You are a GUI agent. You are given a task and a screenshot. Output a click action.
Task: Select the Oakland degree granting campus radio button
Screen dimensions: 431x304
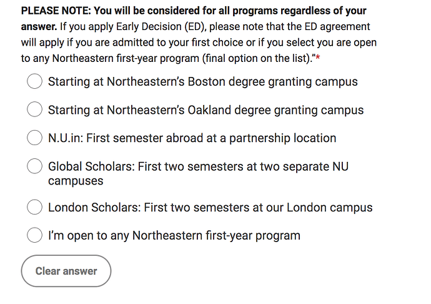[x=35, y=109]
